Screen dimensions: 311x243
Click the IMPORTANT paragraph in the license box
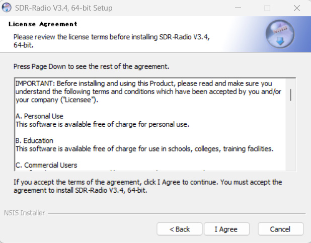(x=146, y=92)
